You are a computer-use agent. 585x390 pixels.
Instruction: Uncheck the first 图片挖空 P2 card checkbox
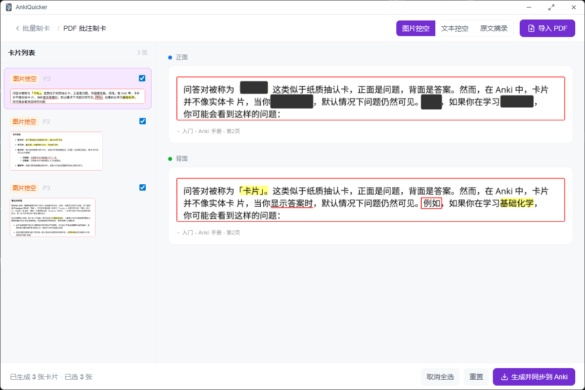pyautogui.click(x=142, y=78)
